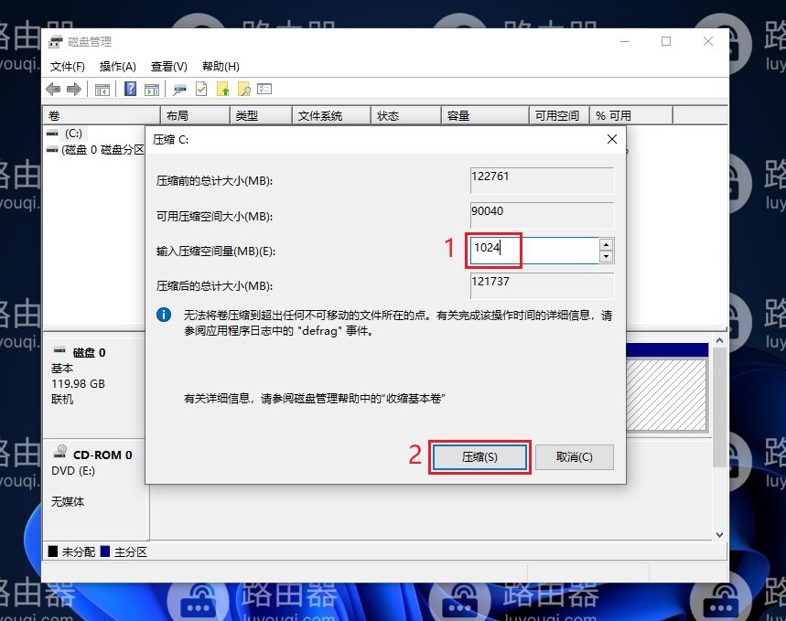Toggle the show/hide action pane icon
This screenshot has height=621, width=786.
tap(152, 90)
